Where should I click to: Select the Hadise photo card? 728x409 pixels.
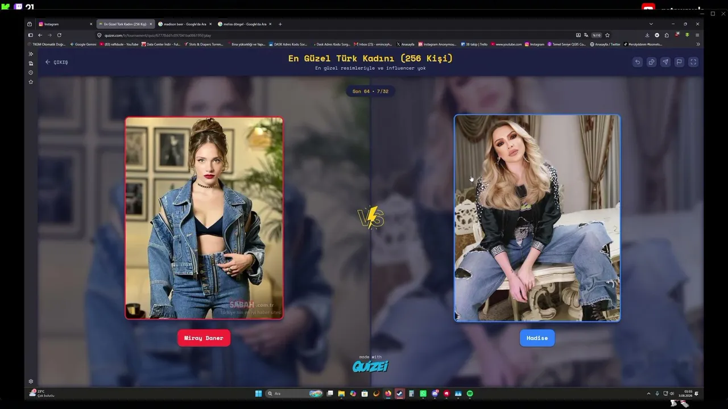(537, 218)
